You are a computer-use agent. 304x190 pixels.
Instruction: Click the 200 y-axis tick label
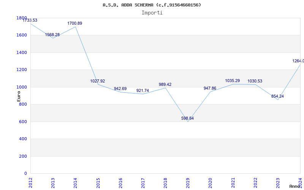[x=23, y=156]
